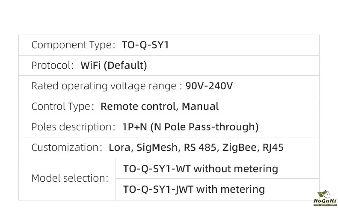Click the HoGaKi logo icon
Viewport: 338px width, 212px height.
click(x=326, y=199)
